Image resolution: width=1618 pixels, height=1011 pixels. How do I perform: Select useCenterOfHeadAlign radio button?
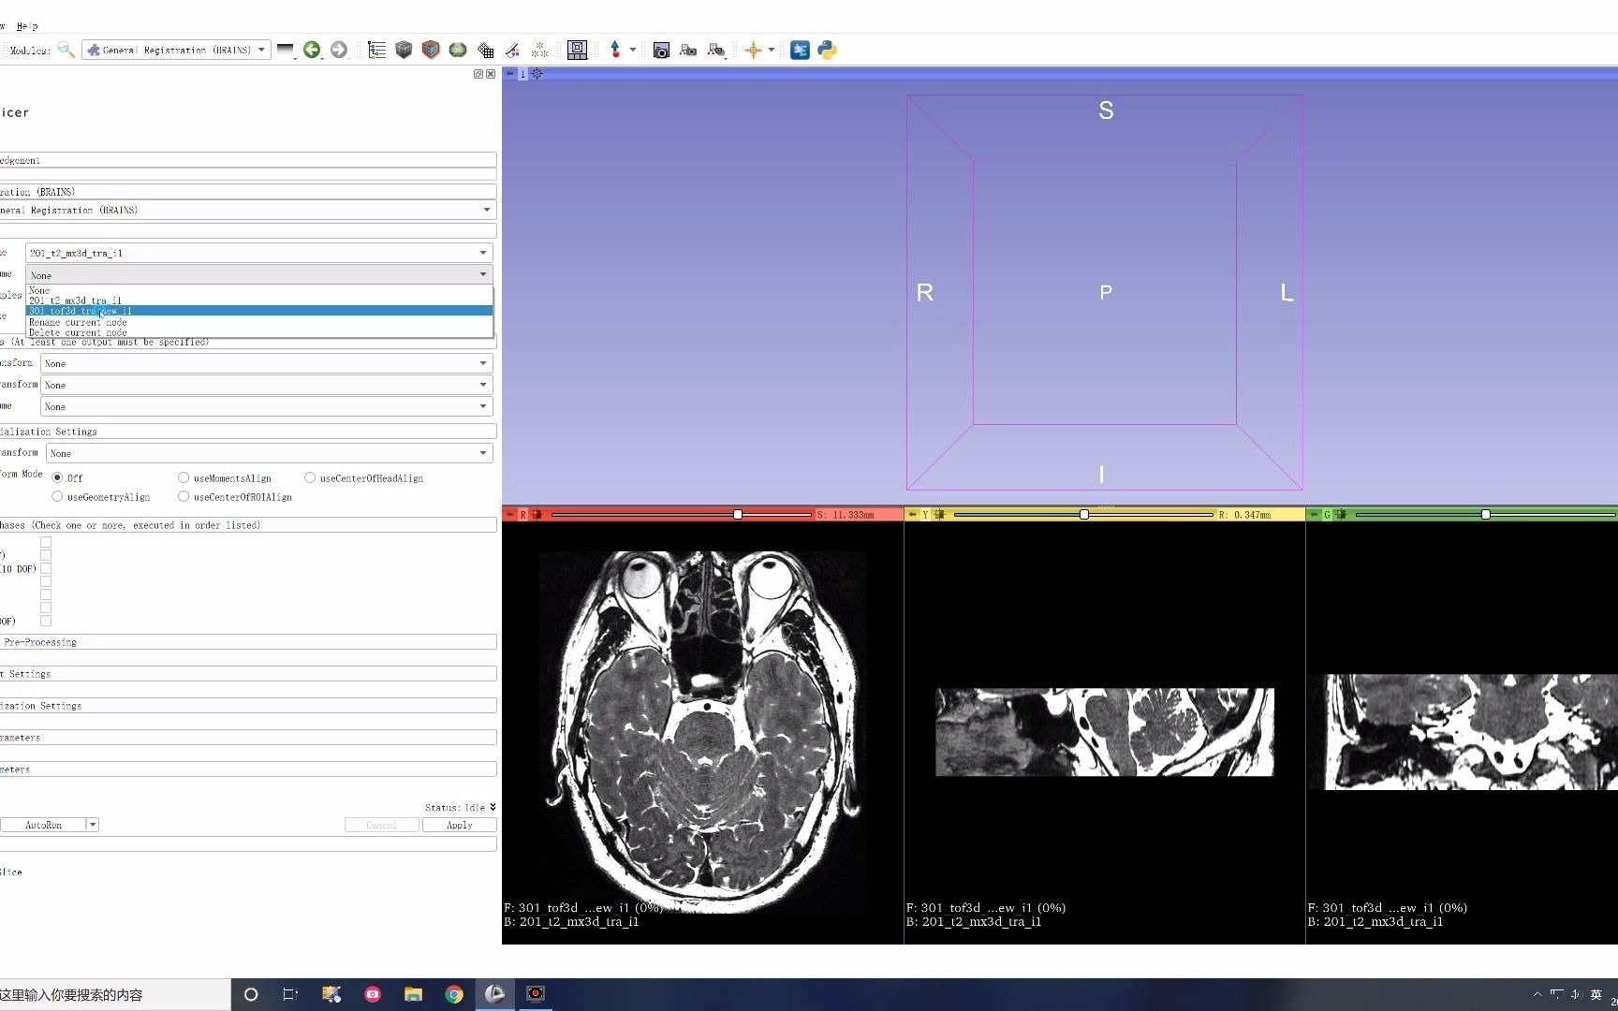point(310,477)
